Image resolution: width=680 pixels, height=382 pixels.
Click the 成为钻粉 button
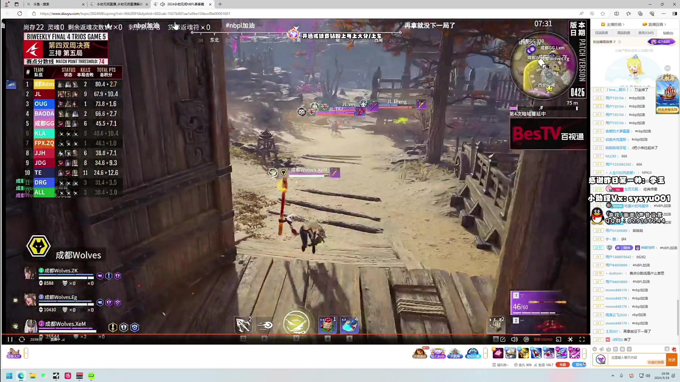(661, 42)
